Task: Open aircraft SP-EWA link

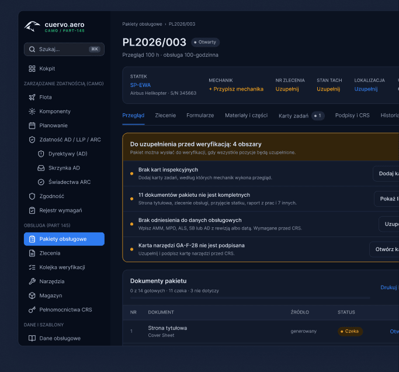Action: coord(140,85)
